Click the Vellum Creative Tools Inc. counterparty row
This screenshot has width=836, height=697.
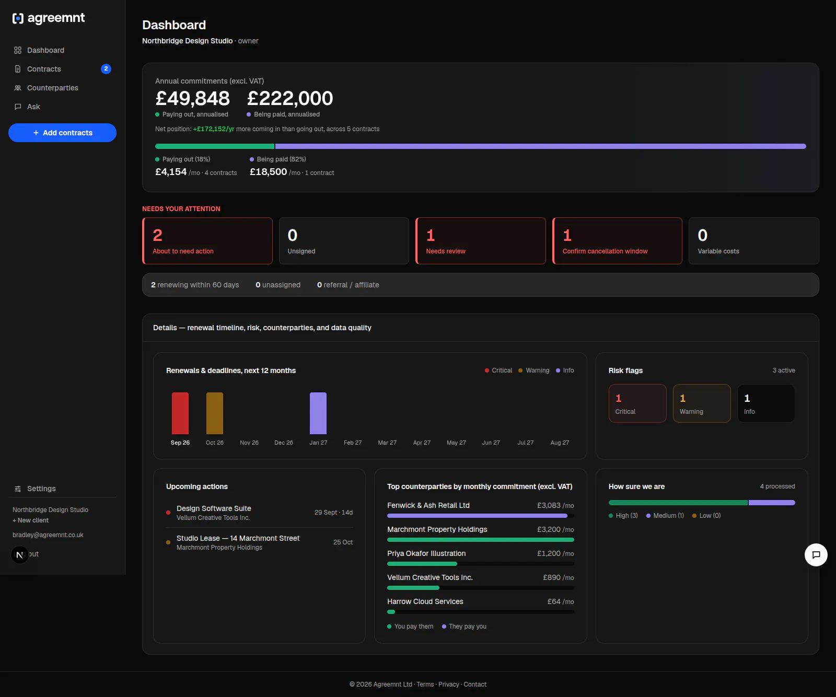481,582
